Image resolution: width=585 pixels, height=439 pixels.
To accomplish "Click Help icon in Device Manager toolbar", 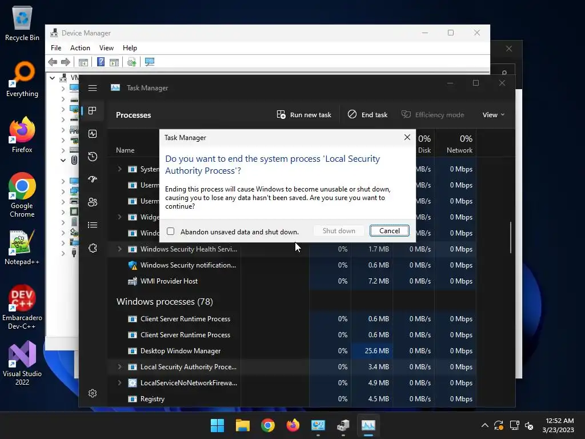I will click(x=101, y=62).
